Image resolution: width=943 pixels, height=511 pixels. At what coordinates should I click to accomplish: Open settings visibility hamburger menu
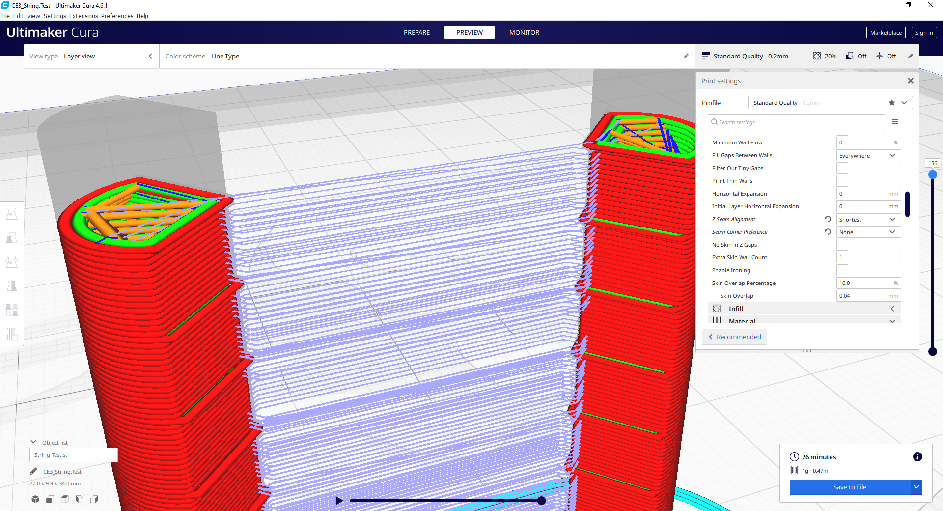click(x=895, y=122)
